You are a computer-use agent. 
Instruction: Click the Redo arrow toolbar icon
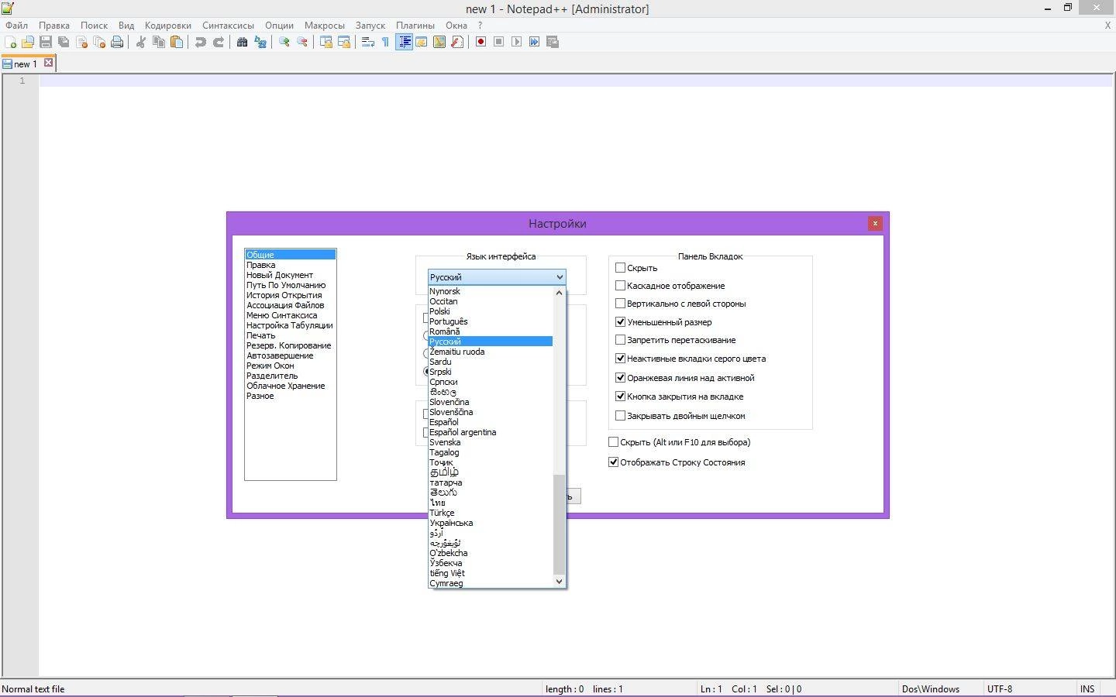[x=219, y=42]
